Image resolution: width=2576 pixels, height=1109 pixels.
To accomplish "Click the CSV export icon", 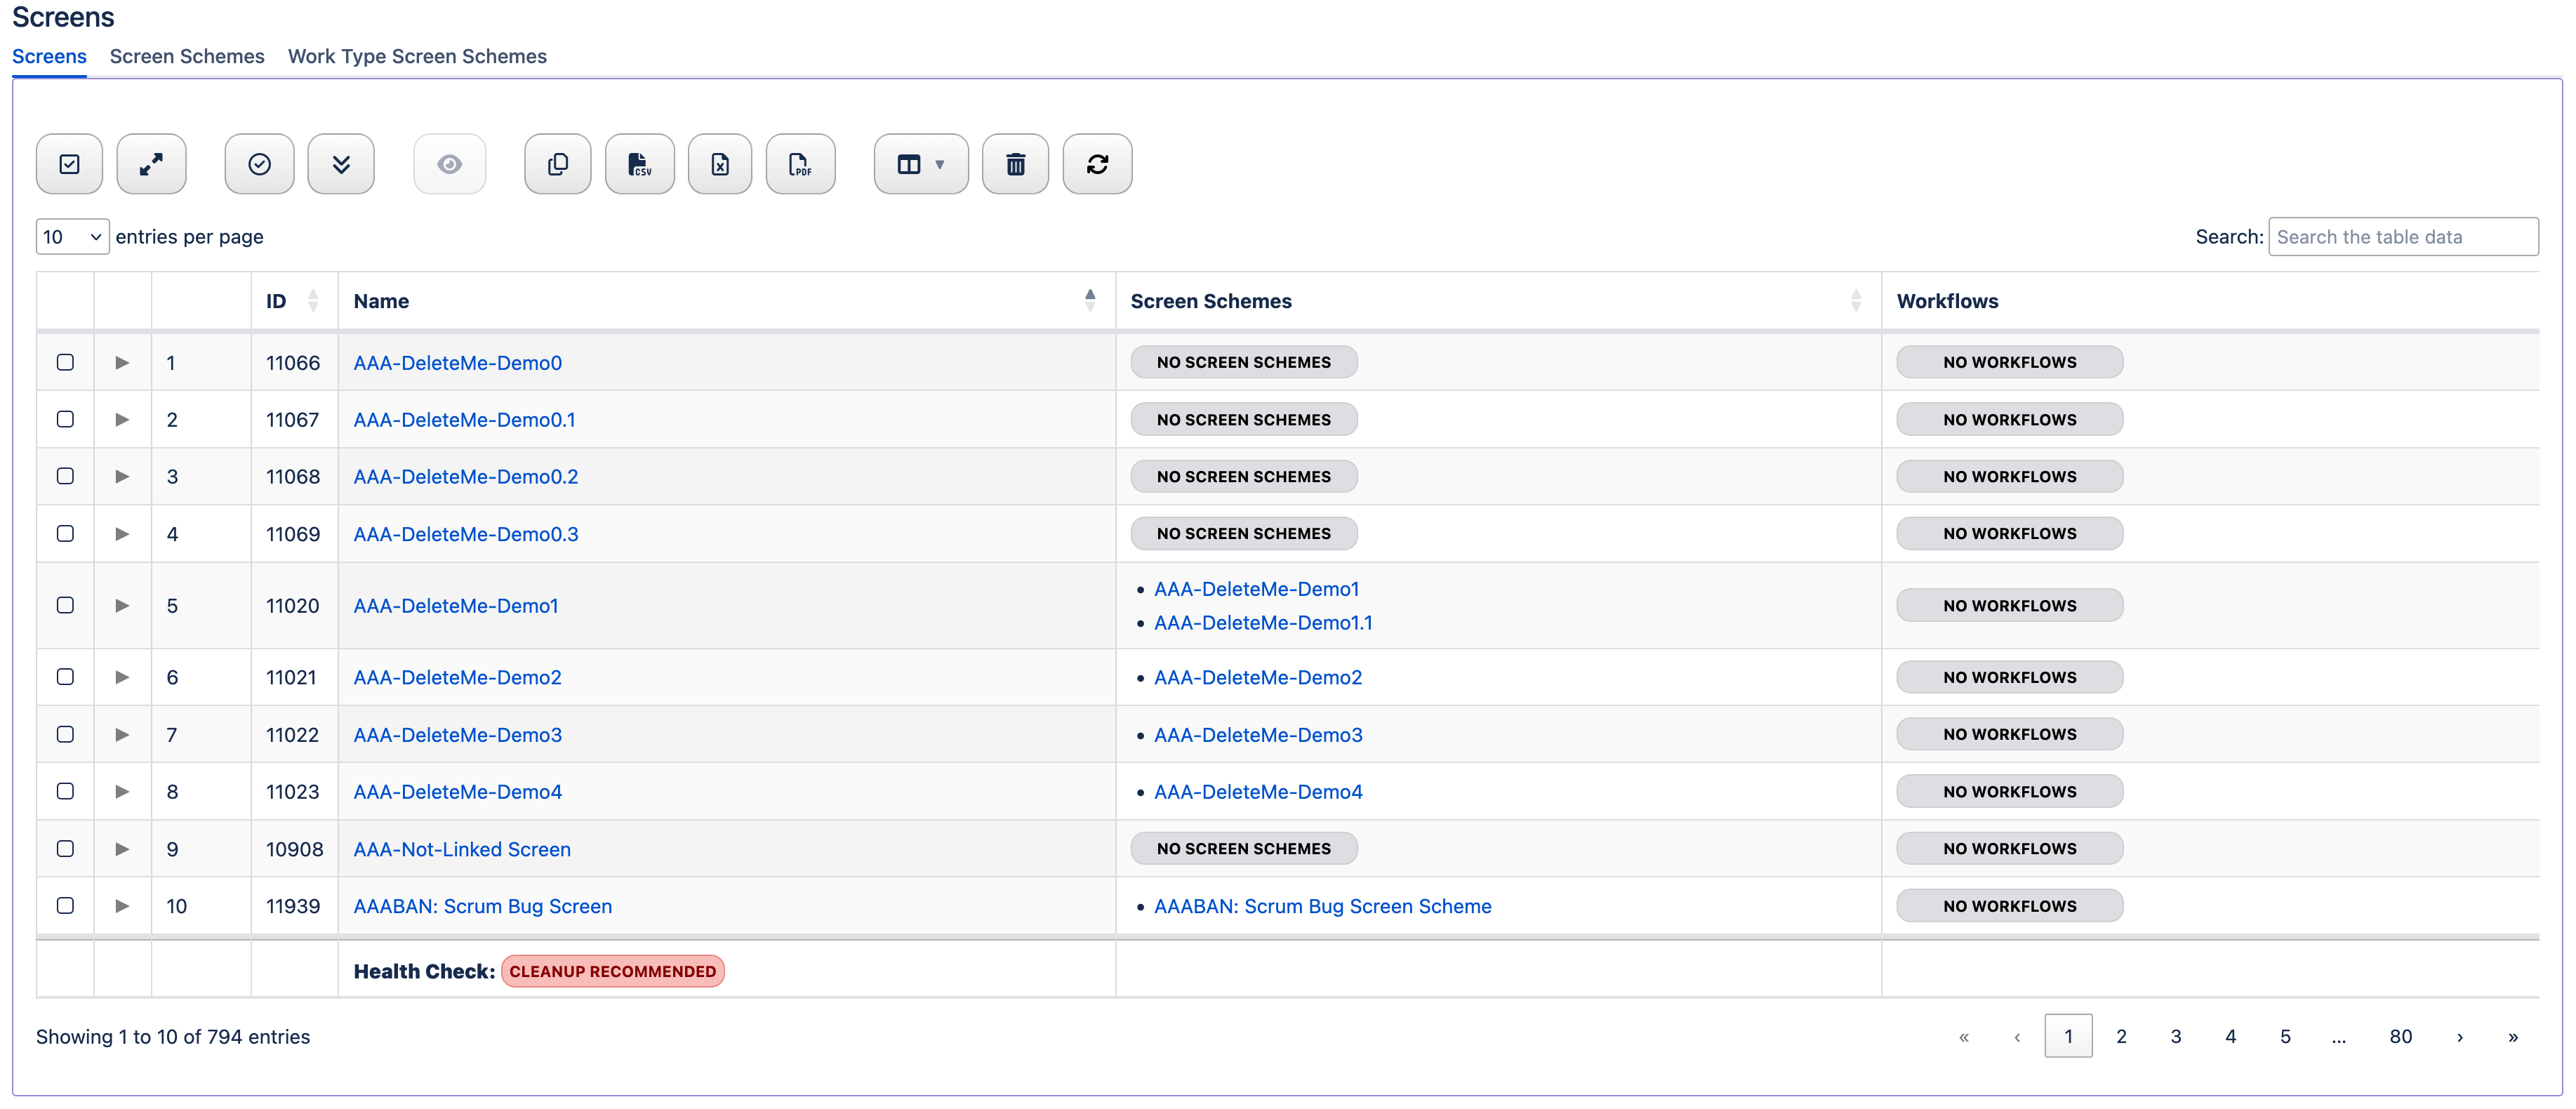I will point(639,164).
